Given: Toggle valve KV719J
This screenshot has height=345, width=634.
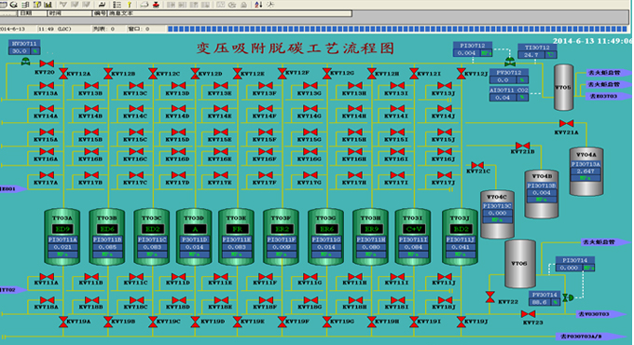Looking at the screenshot, I should [x=461, y=322].
